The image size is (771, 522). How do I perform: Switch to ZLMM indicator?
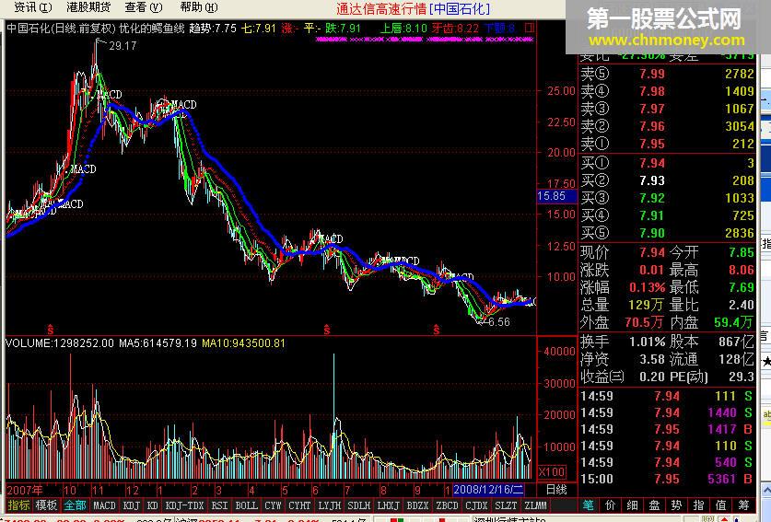click(x=535, y=505)
